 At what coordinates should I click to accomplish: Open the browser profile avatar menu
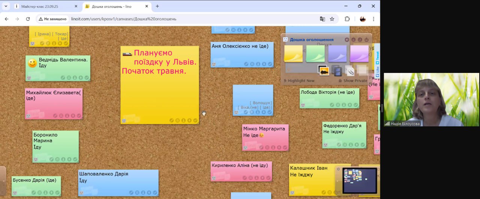(363, 19)
